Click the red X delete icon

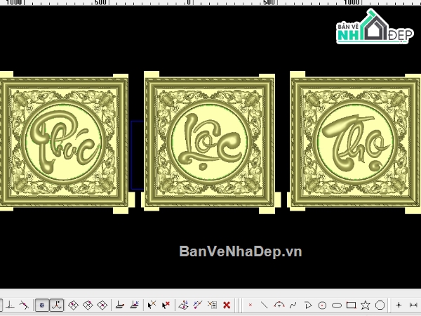(x=227, y=305)
